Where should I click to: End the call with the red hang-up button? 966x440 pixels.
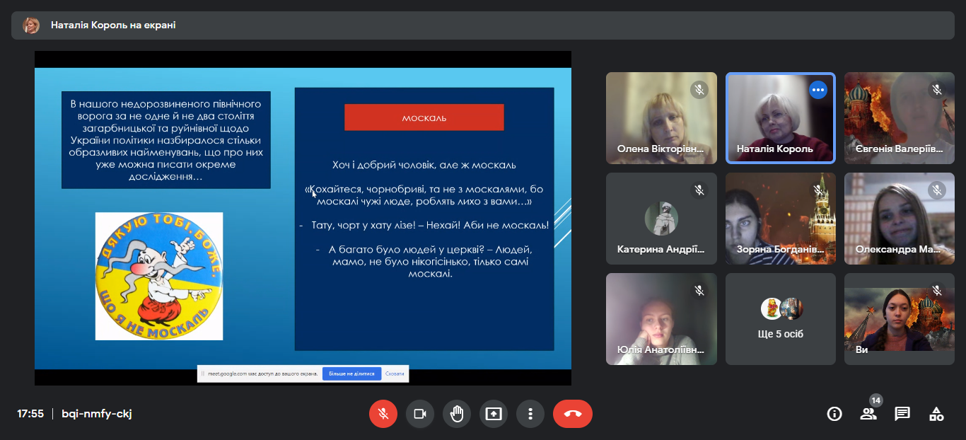[573, 414]
